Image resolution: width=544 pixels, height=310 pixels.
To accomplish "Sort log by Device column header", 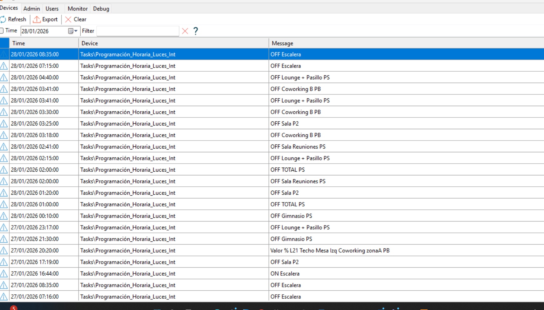I will coord(174,43).
